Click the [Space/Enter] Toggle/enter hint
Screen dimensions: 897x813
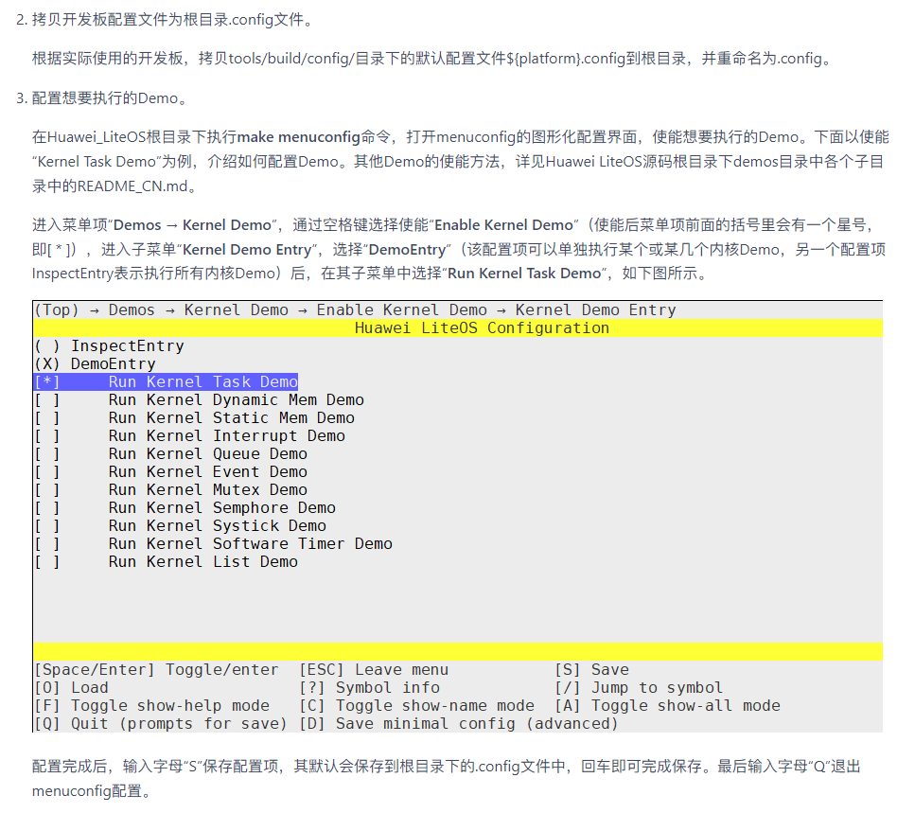tap(157, 670)
